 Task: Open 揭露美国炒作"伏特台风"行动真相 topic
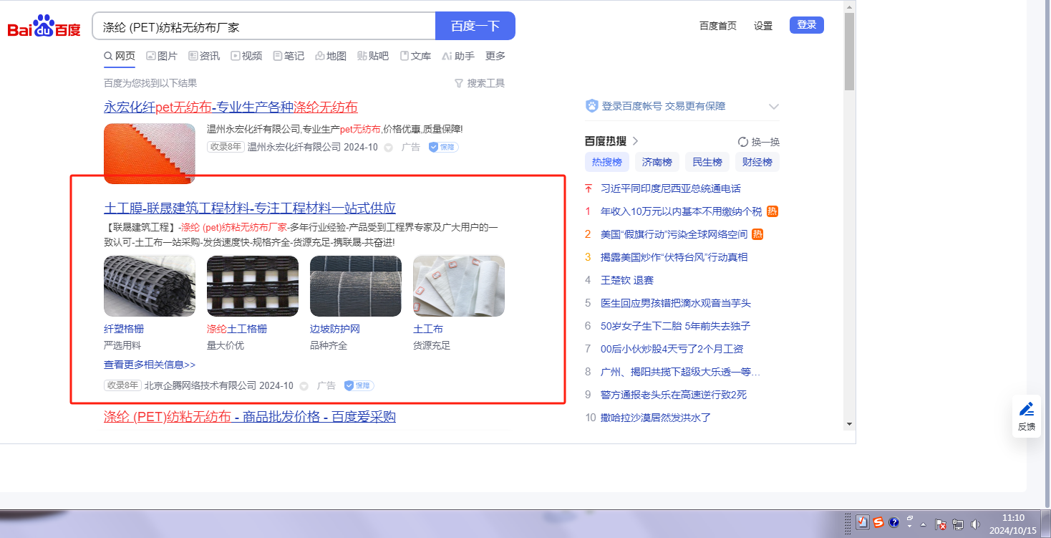(674, 257)
